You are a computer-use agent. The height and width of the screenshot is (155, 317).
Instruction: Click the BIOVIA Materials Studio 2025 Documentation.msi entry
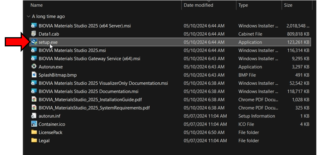coord(88,91)
